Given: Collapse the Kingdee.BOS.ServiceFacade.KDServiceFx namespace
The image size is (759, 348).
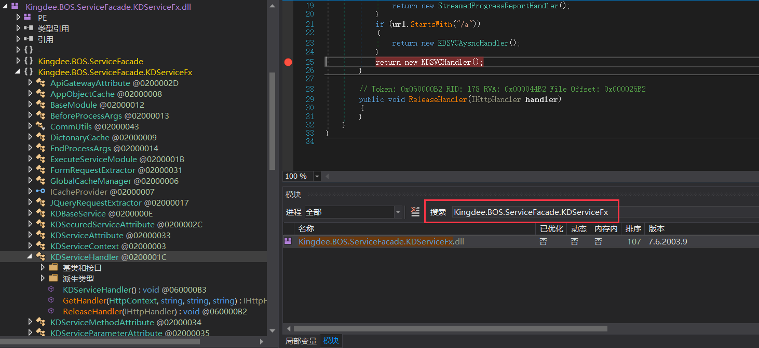Looking at the screenshot, I should (18, 72).
